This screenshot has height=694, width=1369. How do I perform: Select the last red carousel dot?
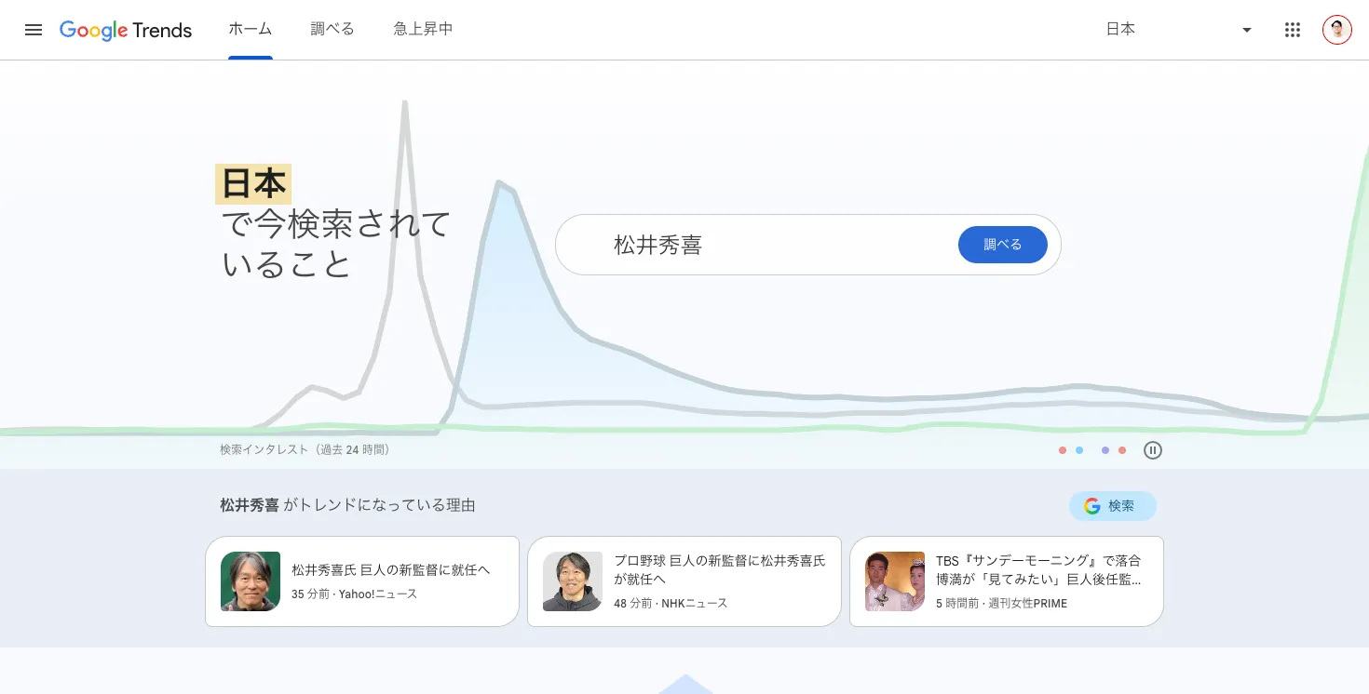pos(1122,450)
